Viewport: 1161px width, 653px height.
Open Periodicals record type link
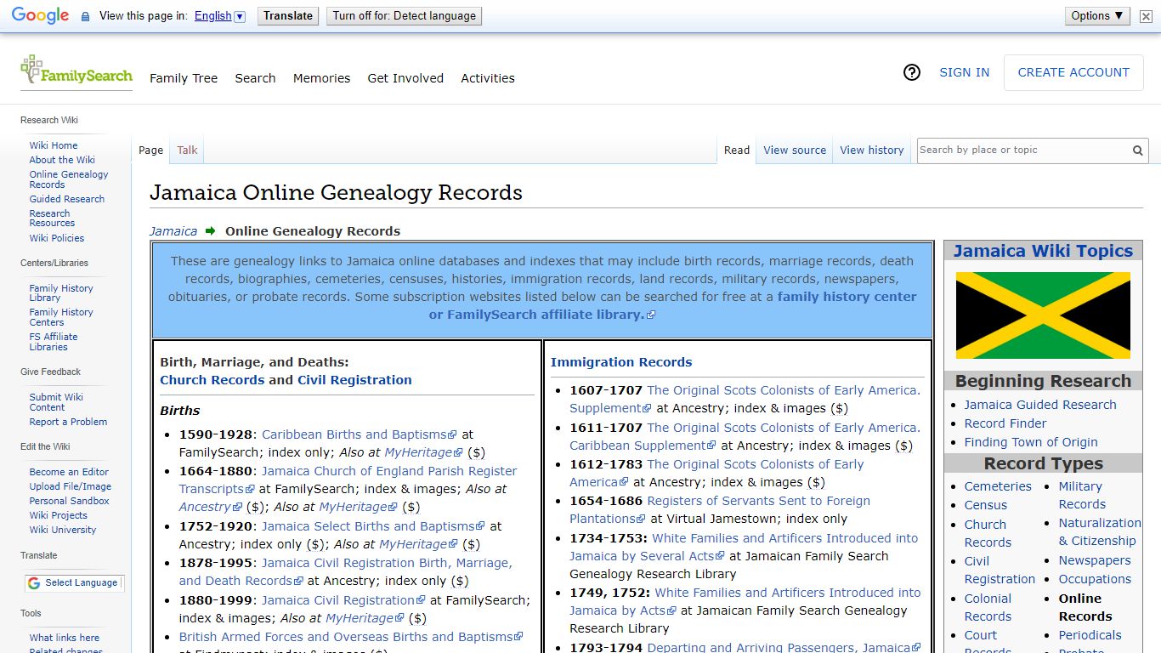[x=1090, y=635]
